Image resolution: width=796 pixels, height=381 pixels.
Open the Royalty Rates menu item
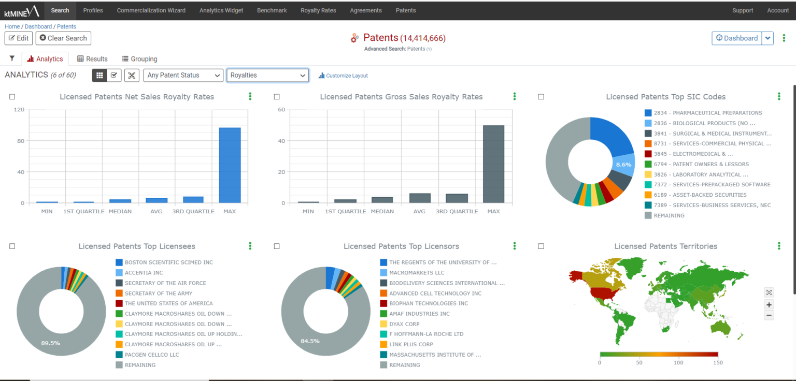click(x=318, y=10)
